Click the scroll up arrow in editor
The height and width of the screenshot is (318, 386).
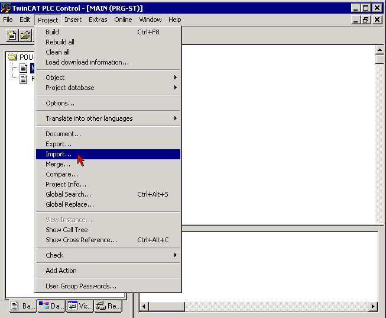[379, 50]
